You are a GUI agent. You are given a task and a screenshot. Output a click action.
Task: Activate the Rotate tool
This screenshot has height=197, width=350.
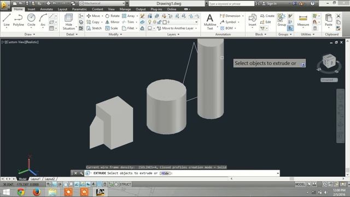coord(113,16)
